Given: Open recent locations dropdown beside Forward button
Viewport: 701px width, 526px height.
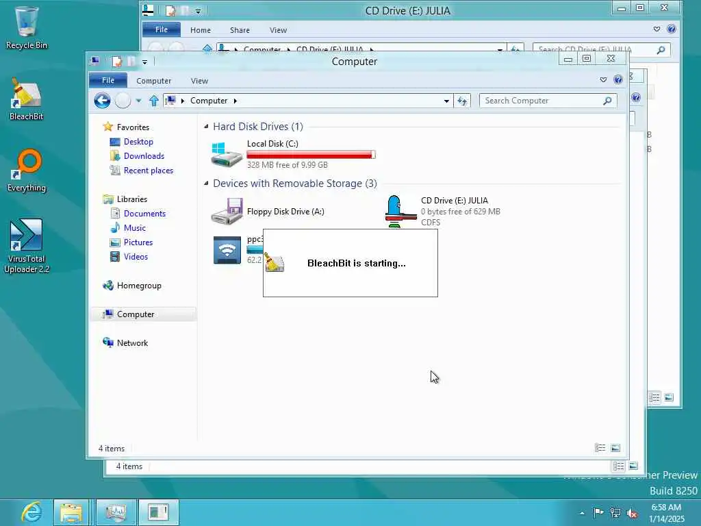Looking at the screenshot, I should tap(138, 101).
